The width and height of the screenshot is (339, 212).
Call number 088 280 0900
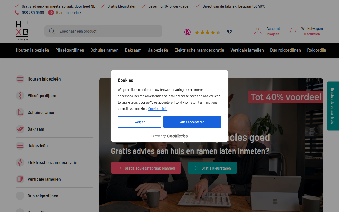point(33,12)
